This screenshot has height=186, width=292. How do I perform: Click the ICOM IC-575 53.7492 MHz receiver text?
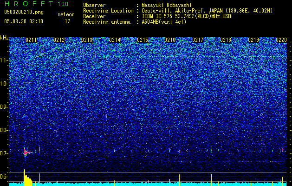[186, 16]
